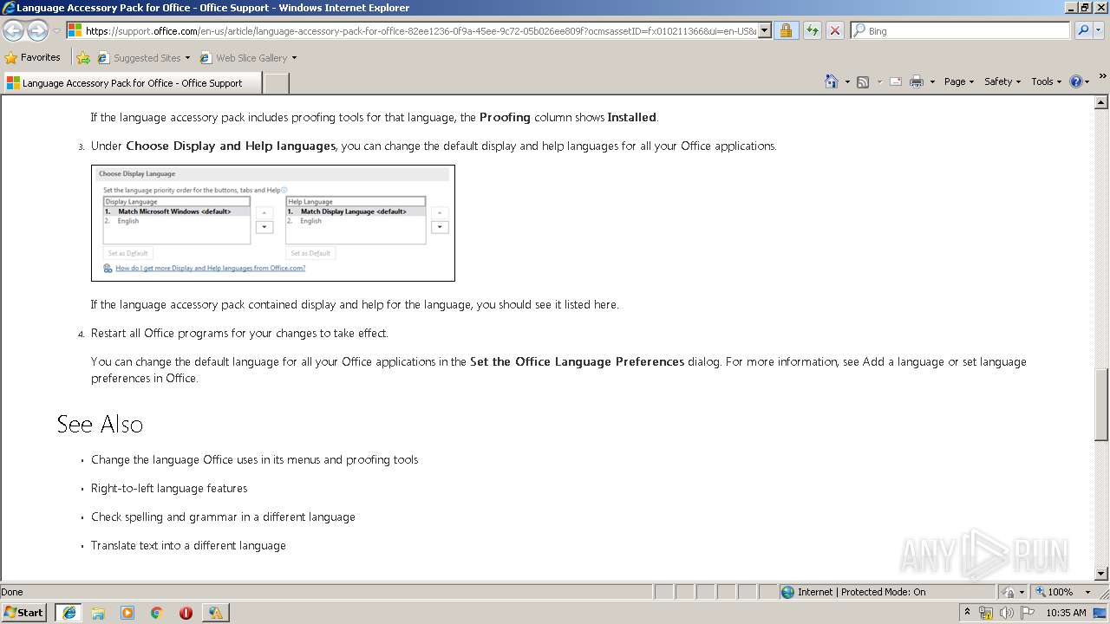Open the Windows Start button
Viewport: 1110px width, 624px height.
(24, 612)
